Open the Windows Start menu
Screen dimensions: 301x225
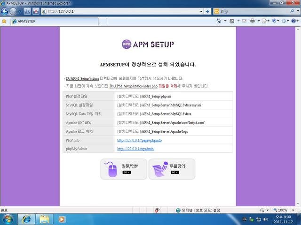click(8, 219)
